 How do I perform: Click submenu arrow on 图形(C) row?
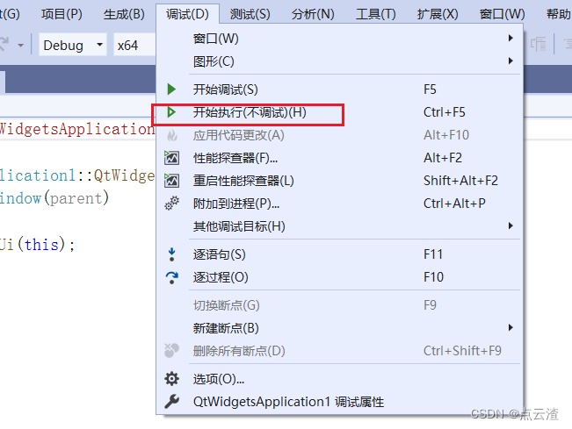pyautogui.click(x=510, y=61)
